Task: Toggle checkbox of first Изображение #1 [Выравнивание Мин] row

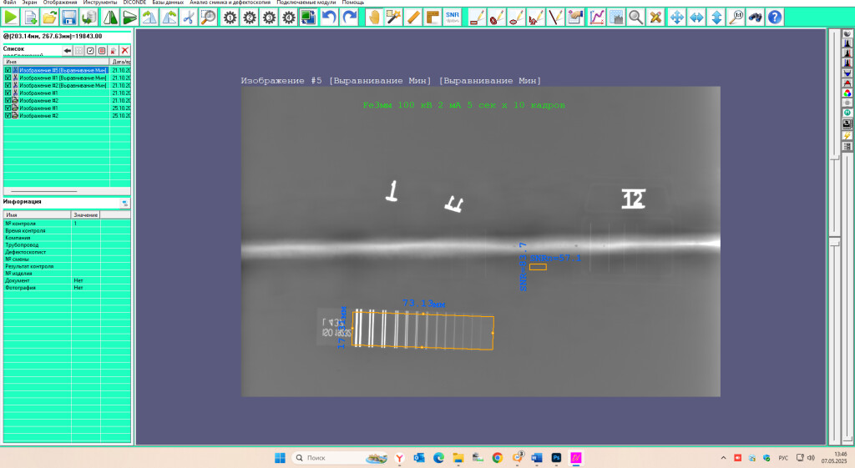Action: [8, 78]
